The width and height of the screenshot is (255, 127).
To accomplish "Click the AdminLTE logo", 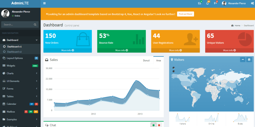I will (x=20, y=3).
